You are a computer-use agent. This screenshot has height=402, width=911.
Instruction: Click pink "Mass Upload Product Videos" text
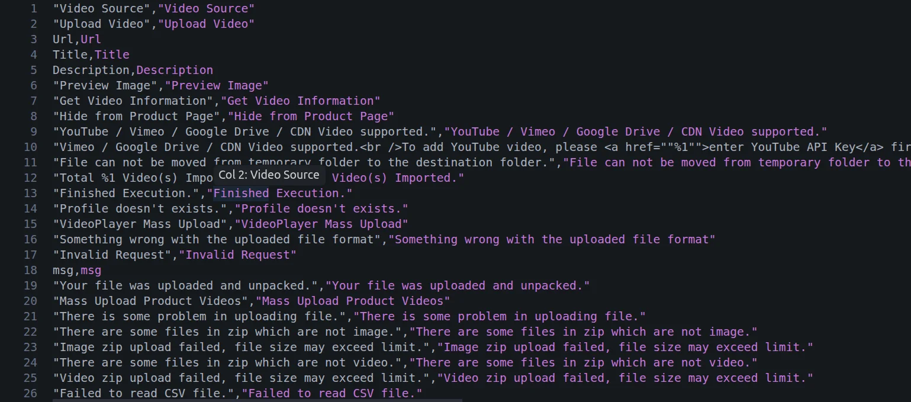353,301
